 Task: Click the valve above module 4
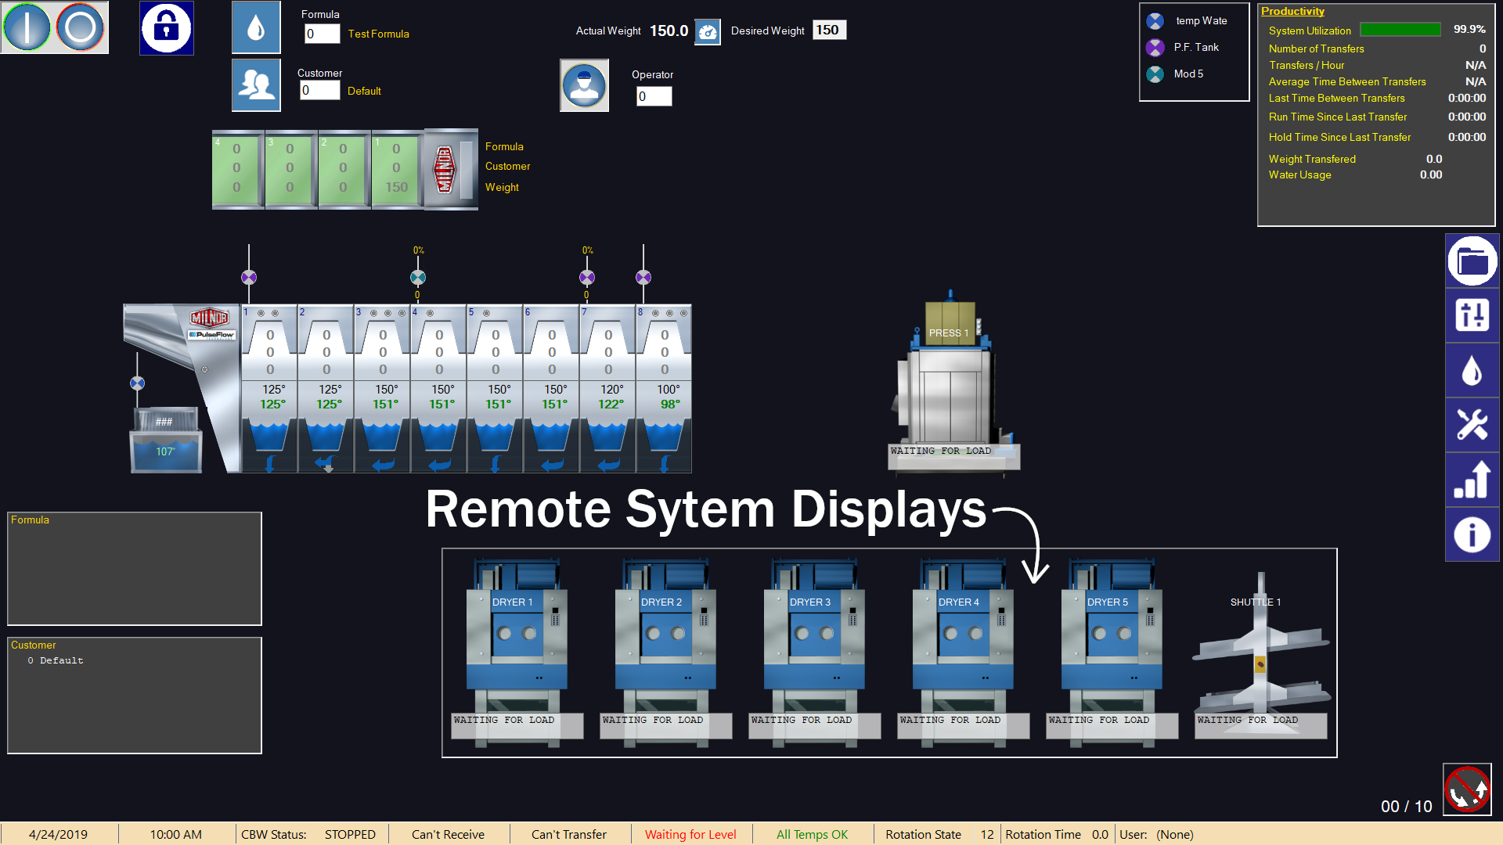[x=418, y=277]
